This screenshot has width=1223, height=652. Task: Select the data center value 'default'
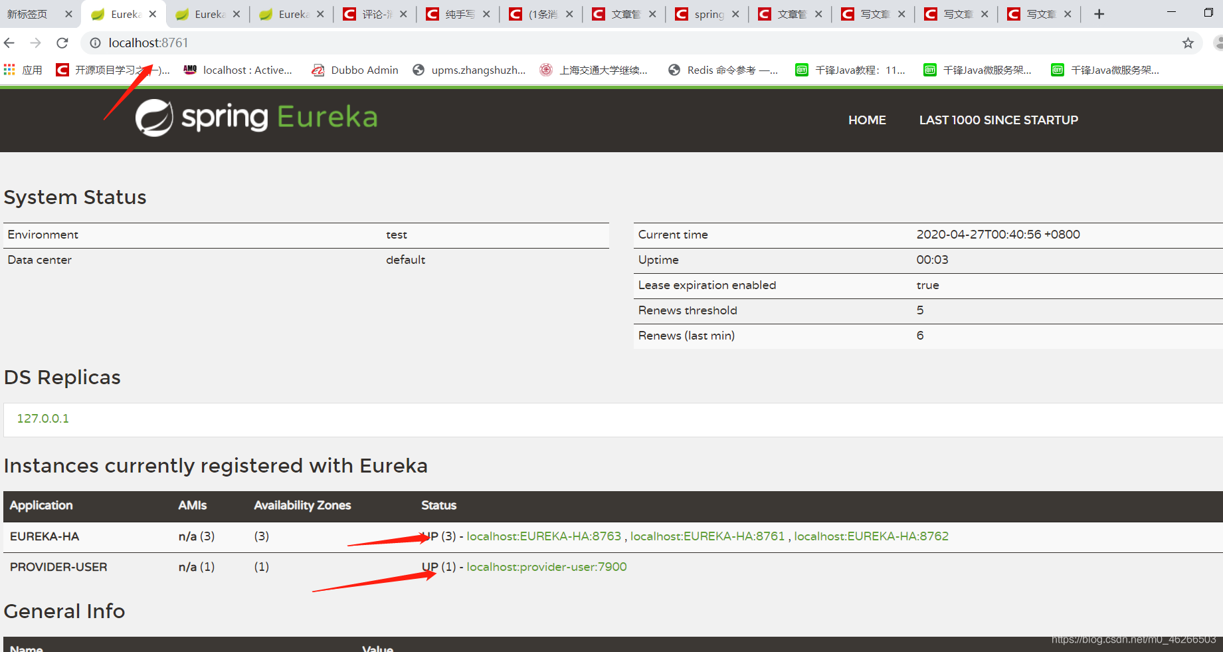pos(406,260)
